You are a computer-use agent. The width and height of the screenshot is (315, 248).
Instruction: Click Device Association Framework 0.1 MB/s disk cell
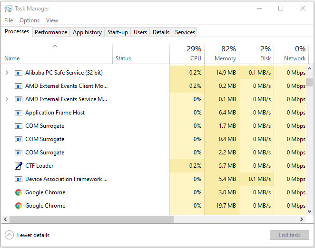pyautogui.click(x=256, y=179)
